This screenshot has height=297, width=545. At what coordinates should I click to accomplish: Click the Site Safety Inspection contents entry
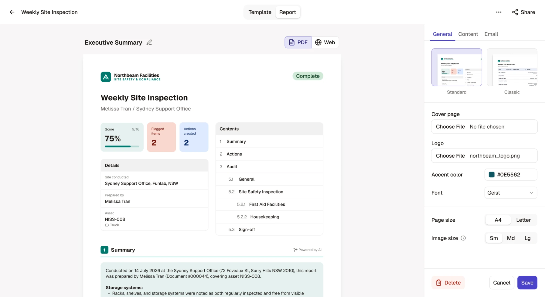[x=269, y=192]
